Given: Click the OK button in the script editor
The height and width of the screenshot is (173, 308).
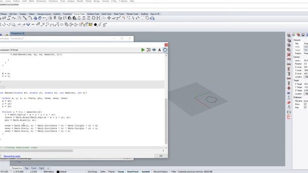Looking at the screenshot, I should (x=161, y=156).
